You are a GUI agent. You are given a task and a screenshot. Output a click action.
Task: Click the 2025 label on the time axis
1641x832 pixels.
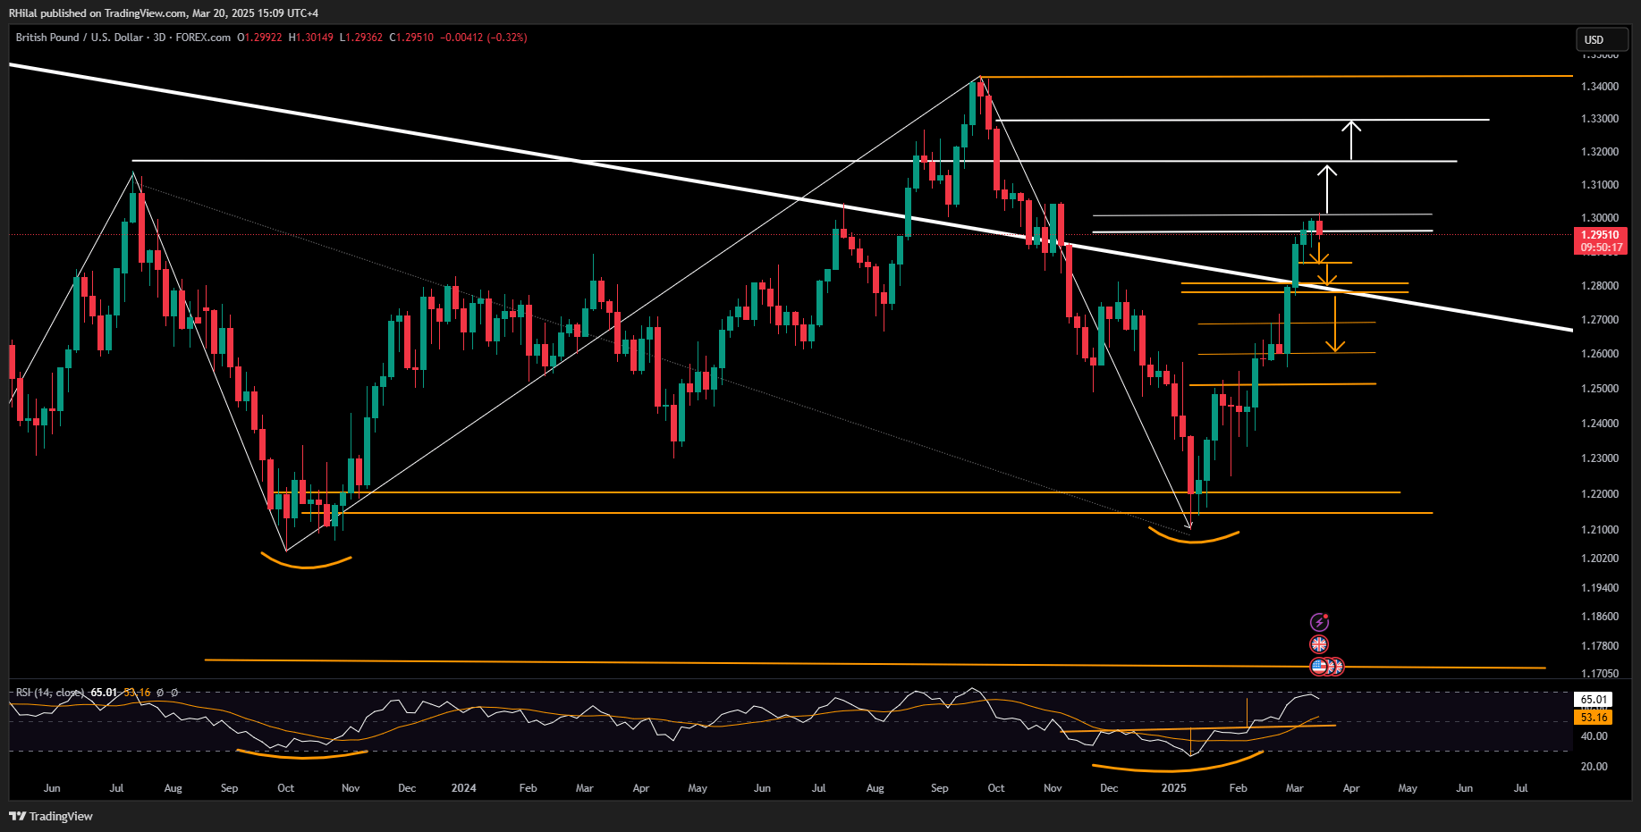(x=1173, y=788)
